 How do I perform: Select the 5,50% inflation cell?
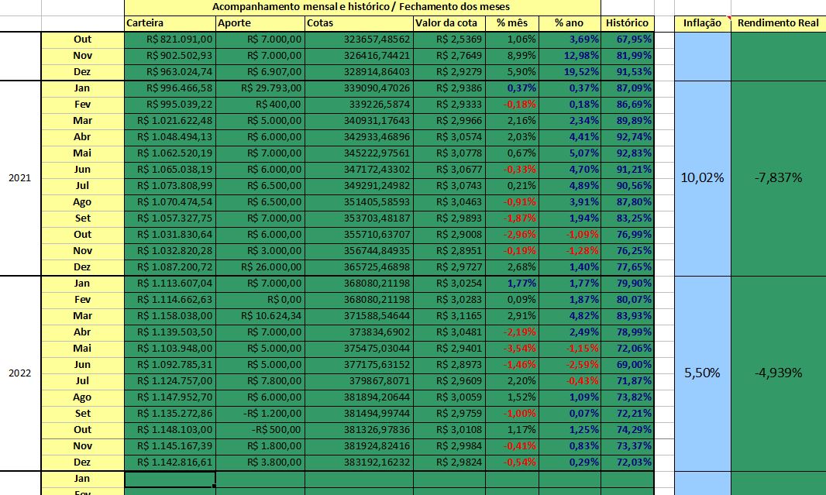pyautogui.click(x=702, y=373)
